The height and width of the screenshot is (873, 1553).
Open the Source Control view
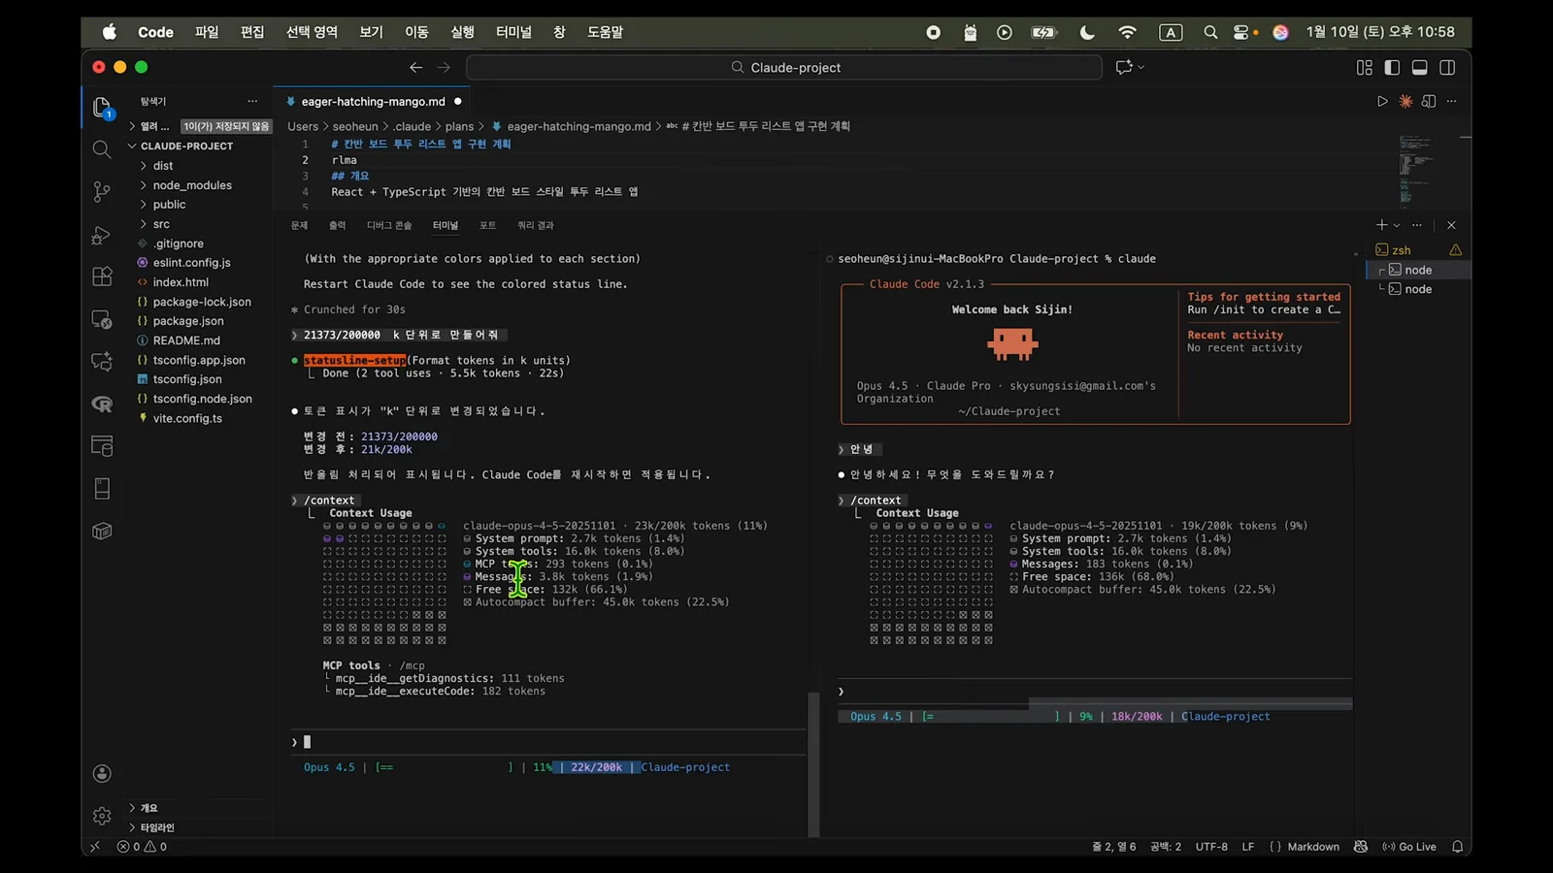click(x=102, y=192)
